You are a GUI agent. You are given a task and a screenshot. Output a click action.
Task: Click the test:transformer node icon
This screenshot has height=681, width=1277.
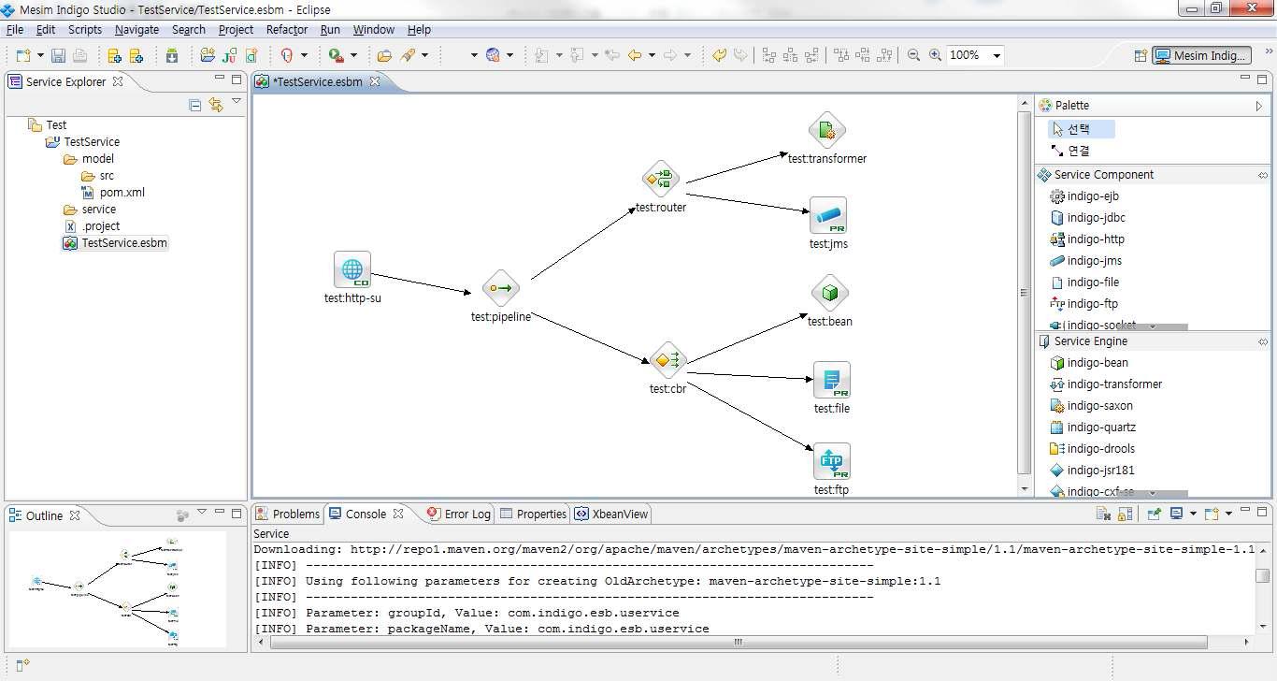pyautogui.click(x=826, y=131)
